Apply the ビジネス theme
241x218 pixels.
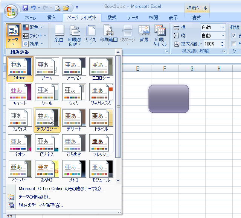(47, 145)
